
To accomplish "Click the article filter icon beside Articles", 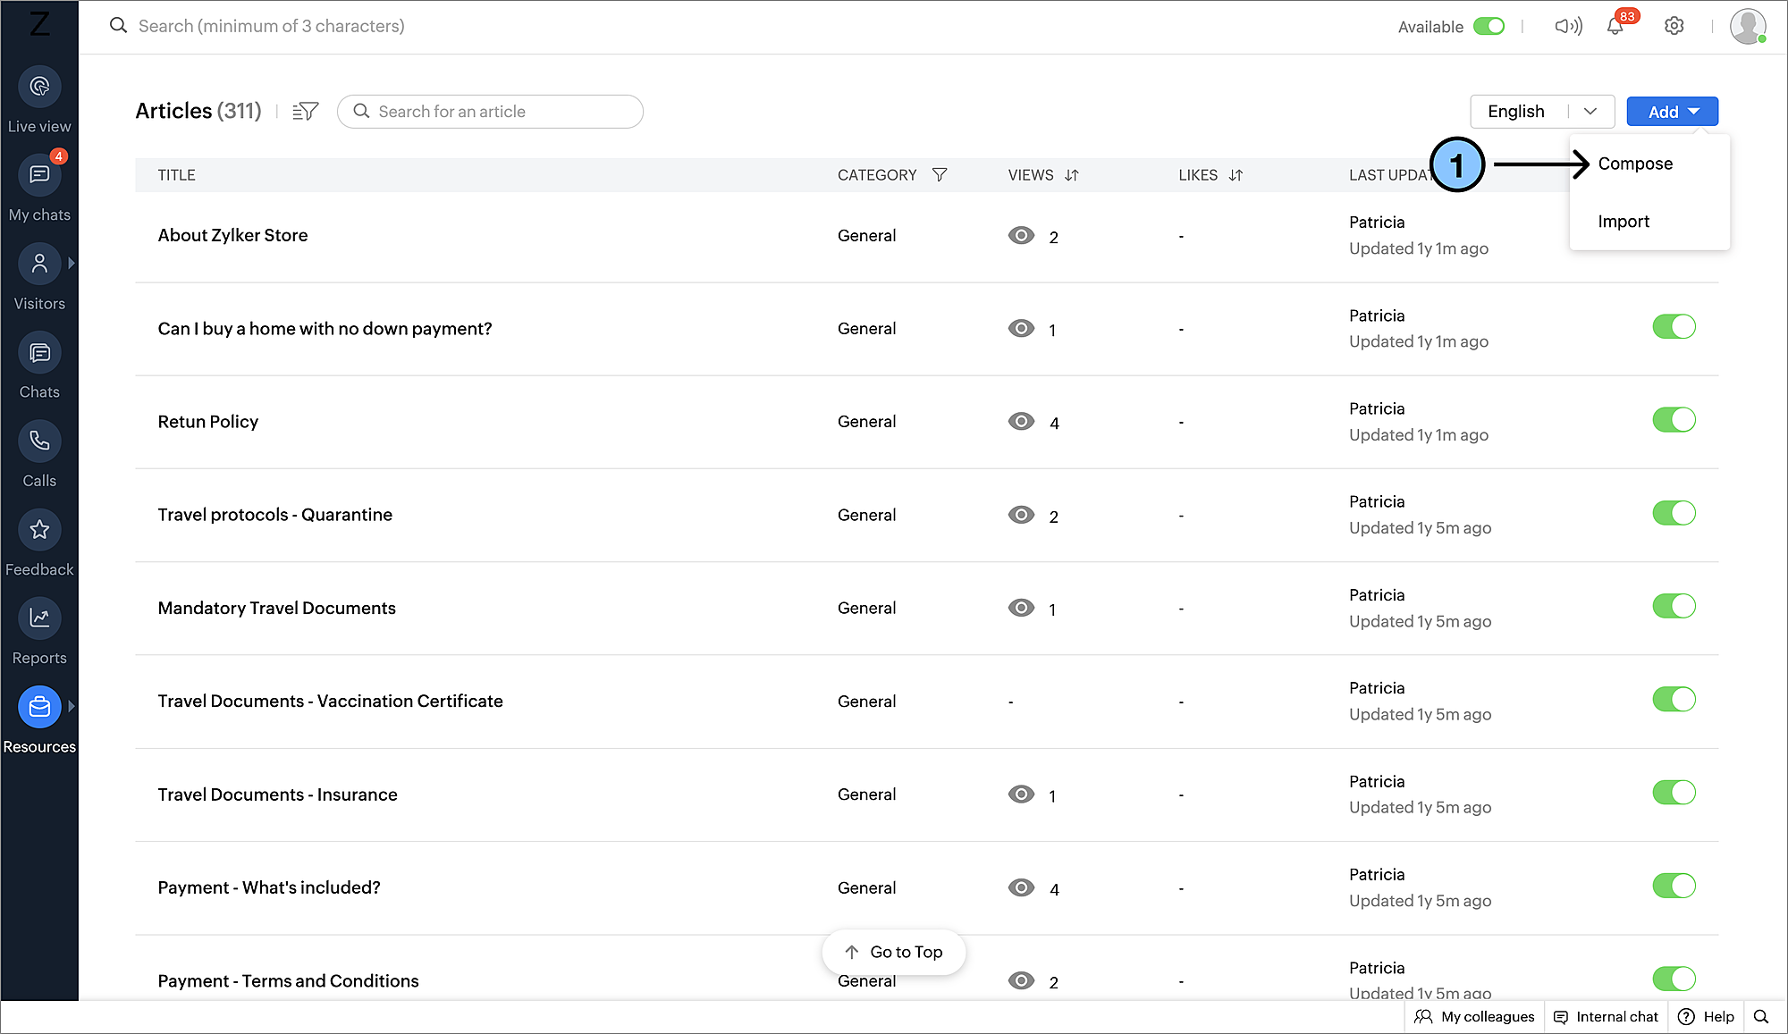I will pos(305,112).
